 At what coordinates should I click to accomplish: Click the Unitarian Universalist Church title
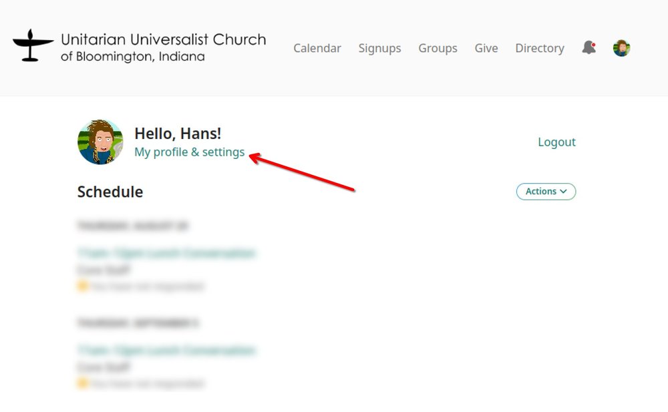[164, 39]
